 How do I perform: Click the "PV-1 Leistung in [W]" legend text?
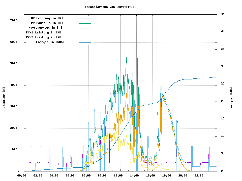pyautogui.click(x=44, y=32)
